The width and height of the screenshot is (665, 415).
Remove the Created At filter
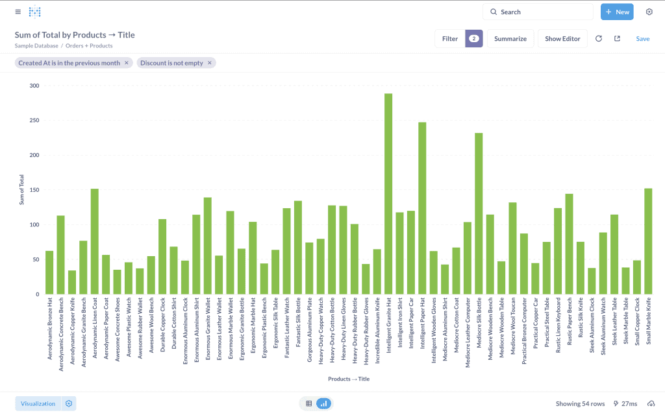click(x=127, y=63)
